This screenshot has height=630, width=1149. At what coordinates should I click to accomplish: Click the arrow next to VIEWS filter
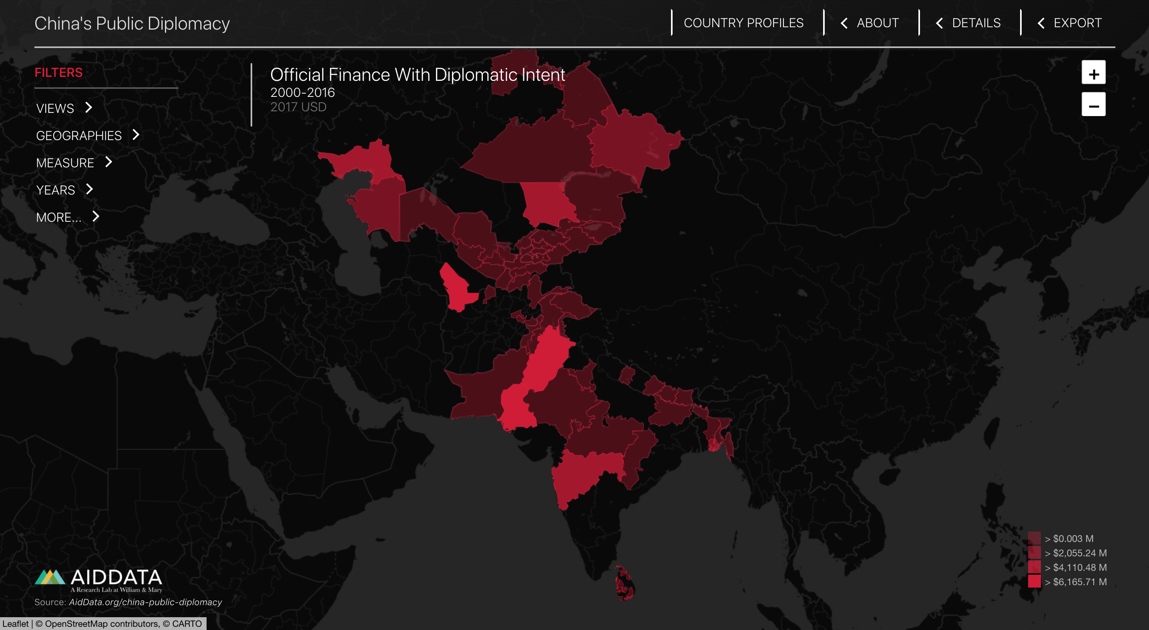(89, 107)
